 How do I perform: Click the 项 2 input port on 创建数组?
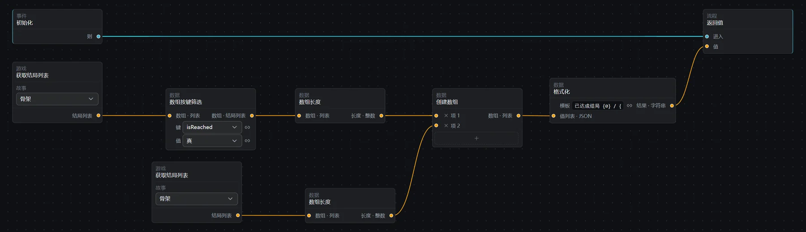[436, 125]
